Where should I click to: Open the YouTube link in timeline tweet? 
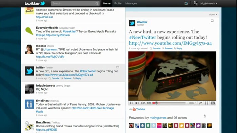click(x=69, y=75)
